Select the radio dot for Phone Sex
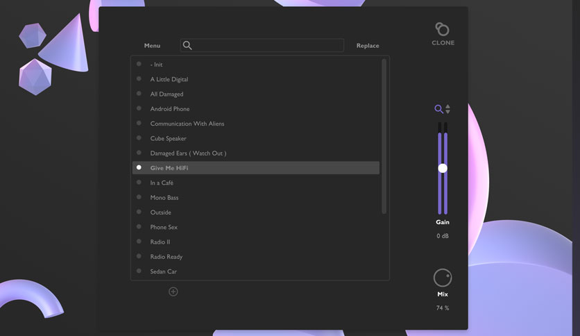The image size is (580, 336). point(139,227)
